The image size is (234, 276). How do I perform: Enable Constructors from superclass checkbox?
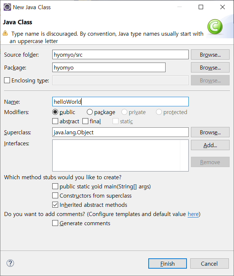point(55,195)
